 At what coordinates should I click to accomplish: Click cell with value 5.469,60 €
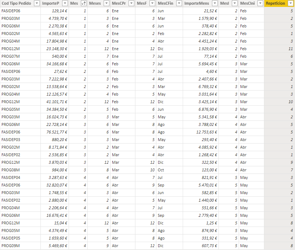(x=55, y=246)
